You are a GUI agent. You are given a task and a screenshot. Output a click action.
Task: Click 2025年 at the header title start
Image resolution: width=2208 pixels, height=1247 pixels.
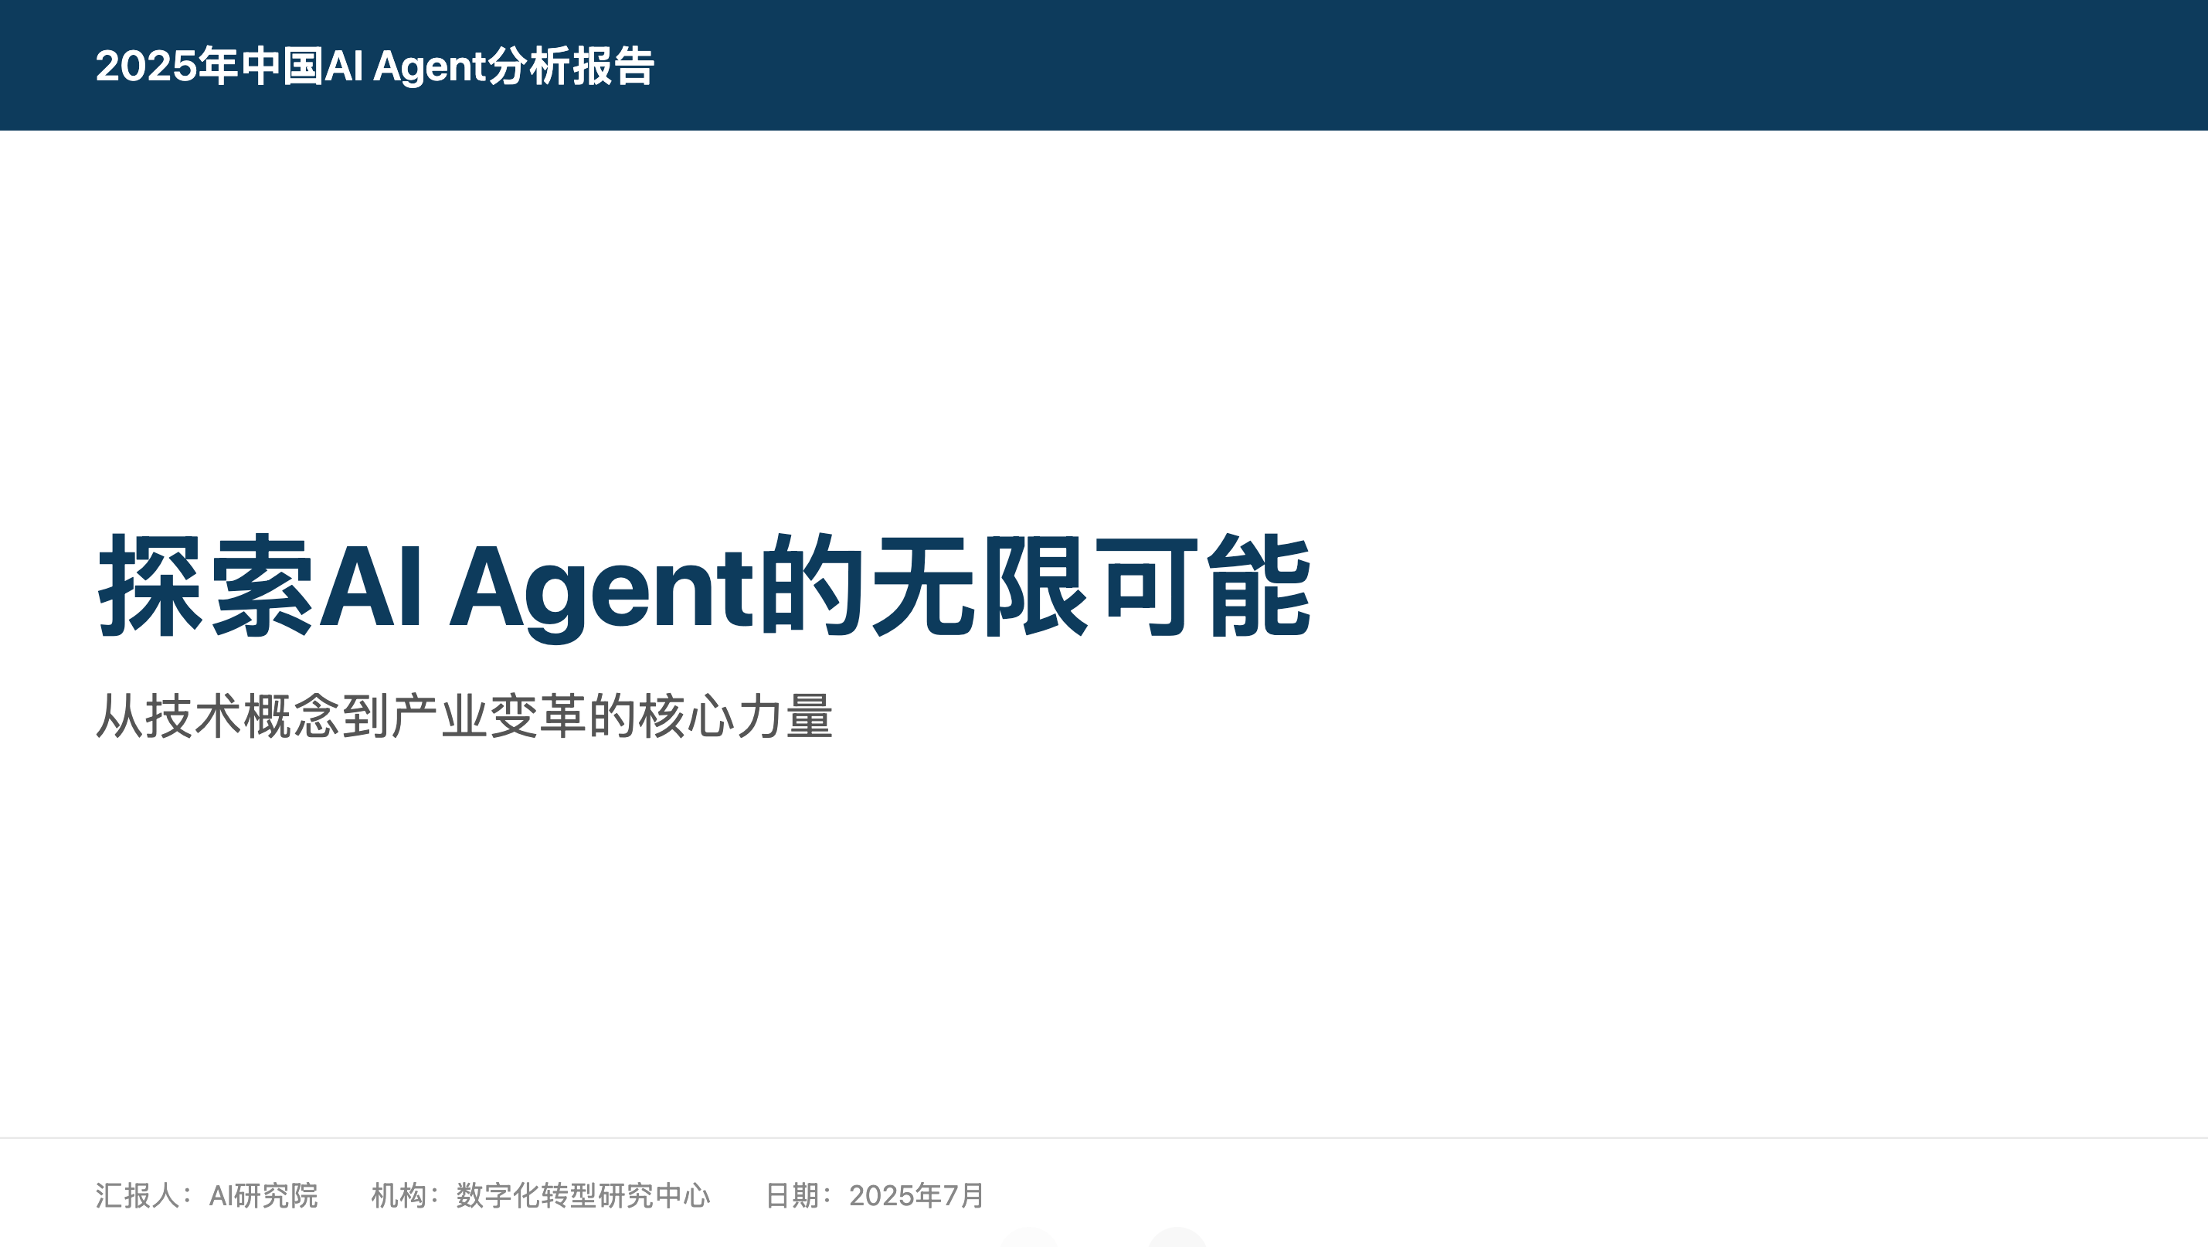pos(166,66)
